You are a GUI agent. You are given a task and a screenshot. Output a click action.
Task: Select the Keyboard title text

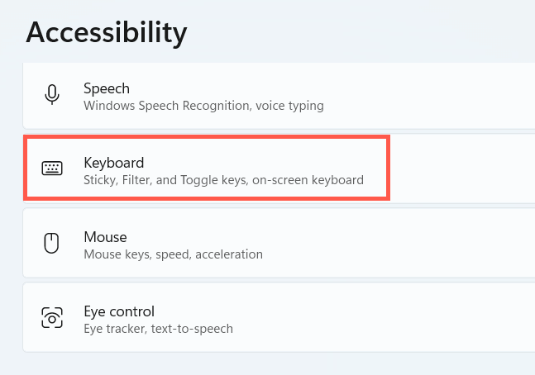pyautogui.click(x=114, y=162)
